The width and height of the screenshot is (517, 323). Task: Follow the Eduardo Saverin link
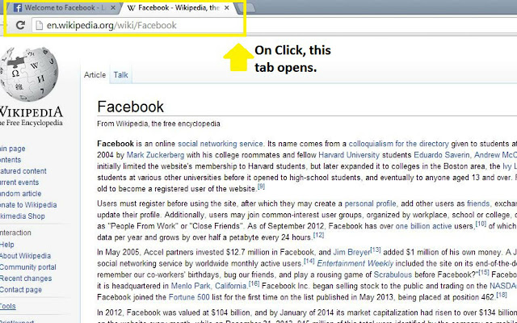pos(442,155)
